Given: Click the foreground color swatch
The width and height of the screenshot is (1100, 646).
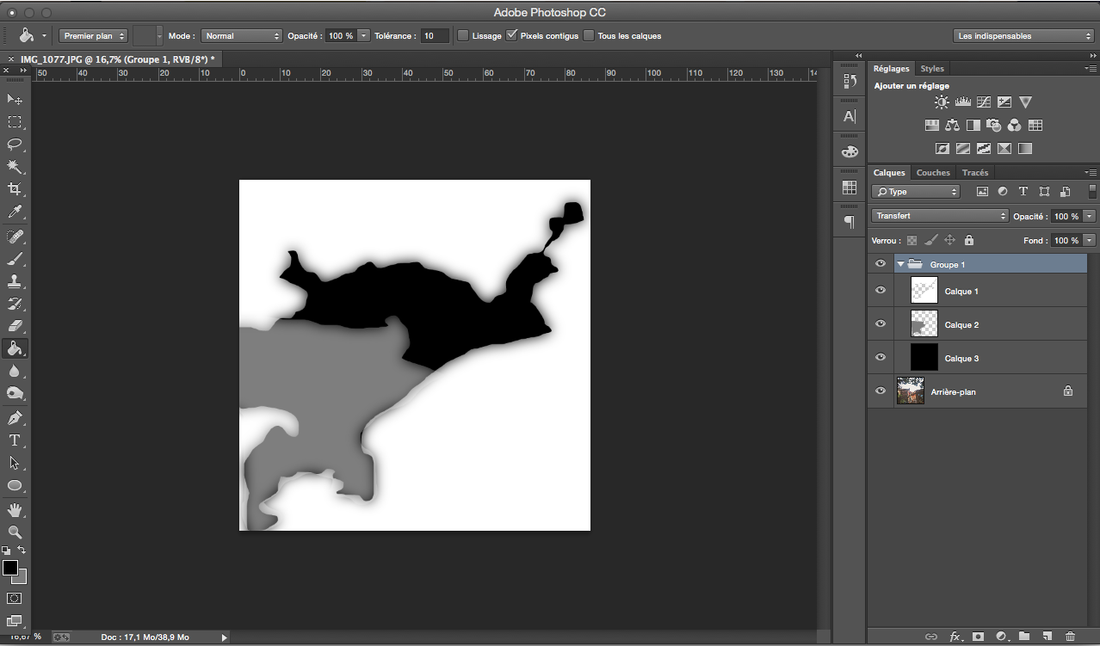Looking at the screenshot, I should click(x=10, y=568).
